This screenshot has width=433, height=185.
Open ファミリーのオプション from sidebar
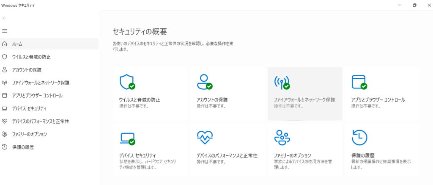coord(30,134)
